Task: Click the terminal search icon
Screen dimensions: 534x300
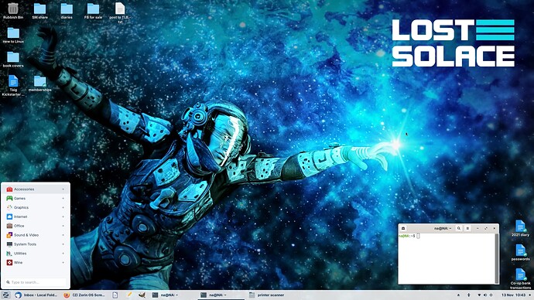Action: 459,228
